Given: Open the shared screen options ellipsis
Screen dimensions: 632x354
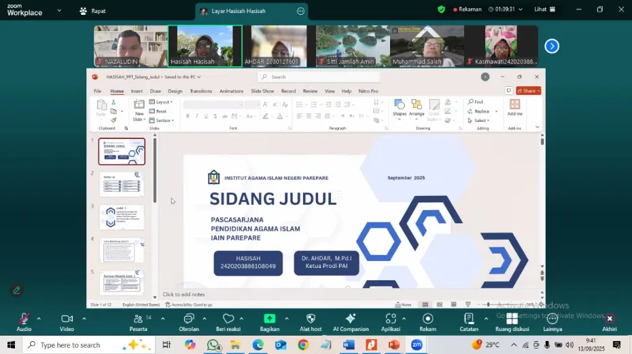Looking at the screenshot, I should tap(300, 12).
